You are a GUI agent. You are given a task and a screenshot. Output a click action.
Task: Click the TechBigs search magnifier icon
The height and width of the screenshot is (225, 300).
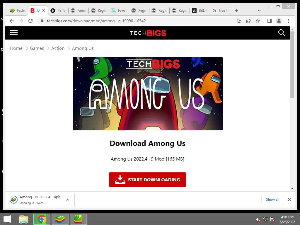click(x=282, y=33)
